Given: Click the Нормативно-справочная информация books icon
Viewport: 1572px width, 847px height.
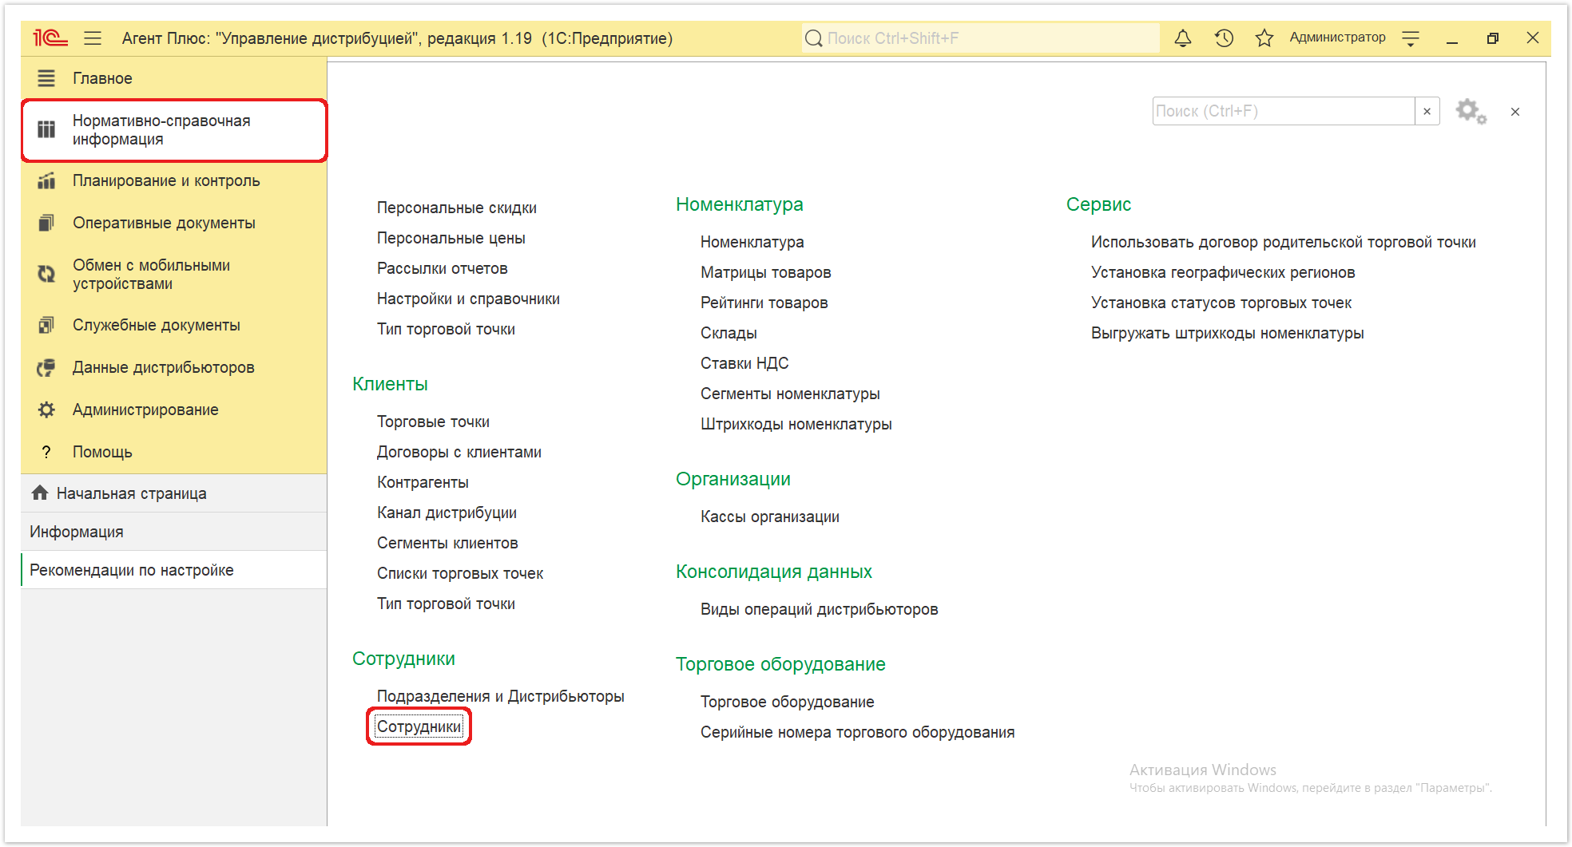Looking at the screenshot, I should tap(46, 129).
